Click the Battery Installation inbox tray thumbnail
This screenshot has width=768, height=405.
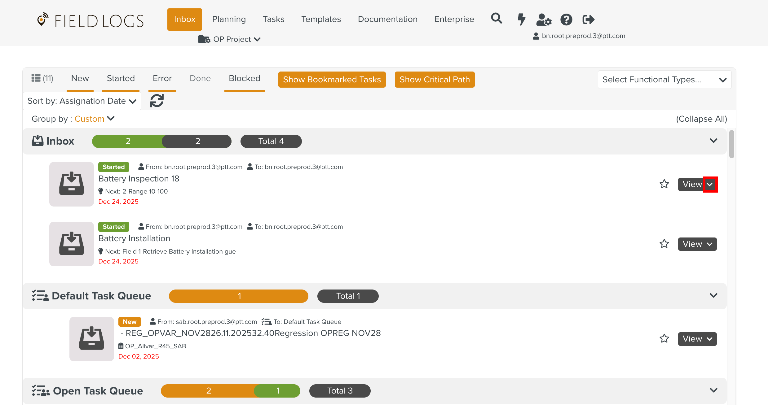click(72, 244)
